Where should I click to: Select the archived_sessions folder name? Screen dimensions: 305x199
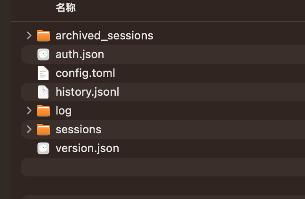[x=104, y=36]
